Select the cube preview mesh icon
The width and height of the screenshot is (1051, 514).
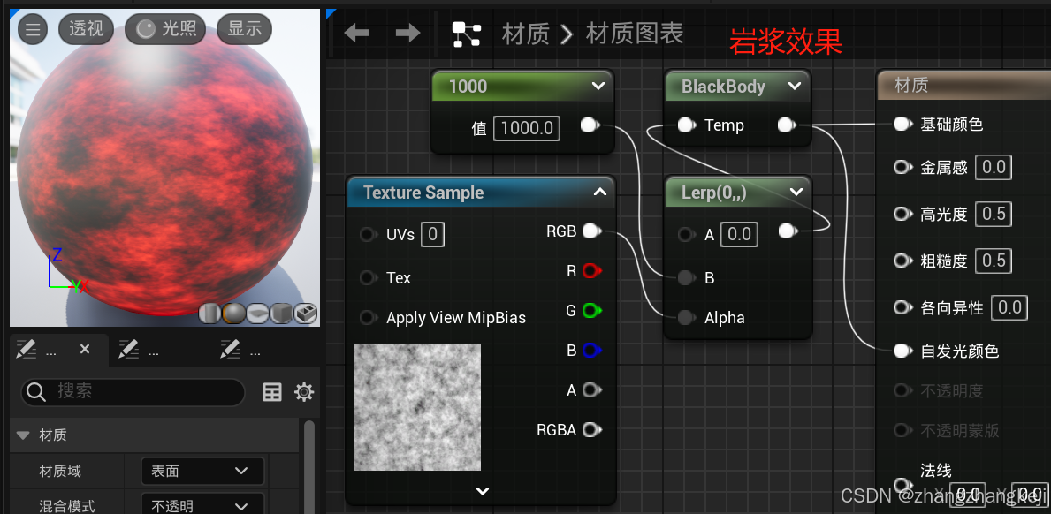pyautogui.click(x=281, y=314)
